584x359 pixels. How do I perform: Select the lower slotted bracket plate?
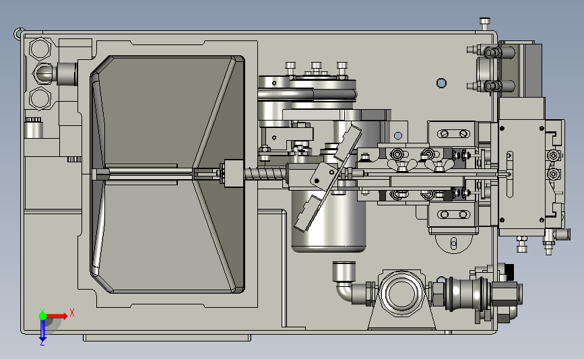(453, 215)
